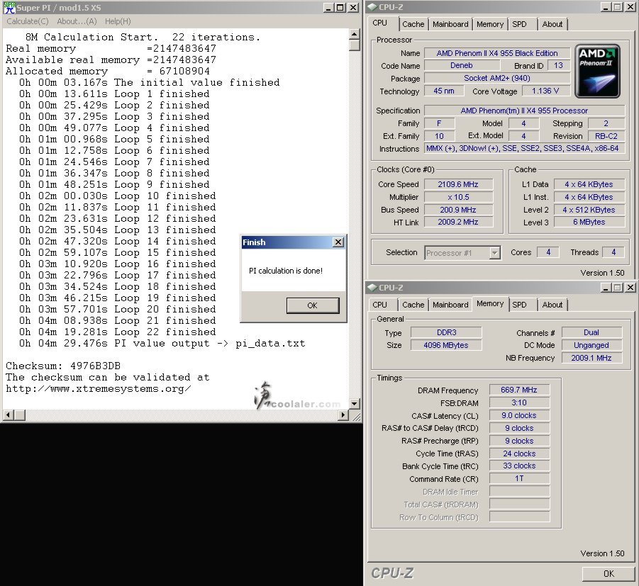Image resolution: width=639 pixels, height=586 pixels.
Task: Switch to Memory tab in top CPU-Z
Action: [x=490, y=24]
